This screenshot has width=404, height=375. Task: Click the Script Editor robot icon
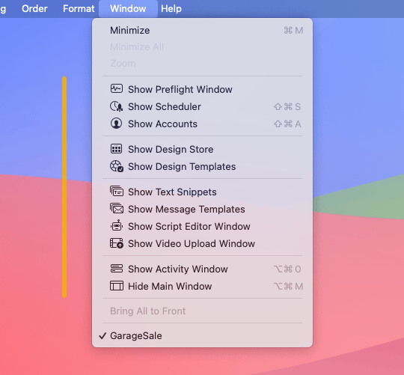point(117,226)
